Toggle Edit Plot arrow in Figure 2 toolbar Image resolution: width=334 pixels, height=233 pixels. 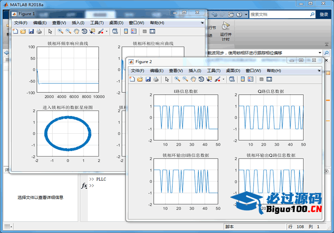(167, 79)
